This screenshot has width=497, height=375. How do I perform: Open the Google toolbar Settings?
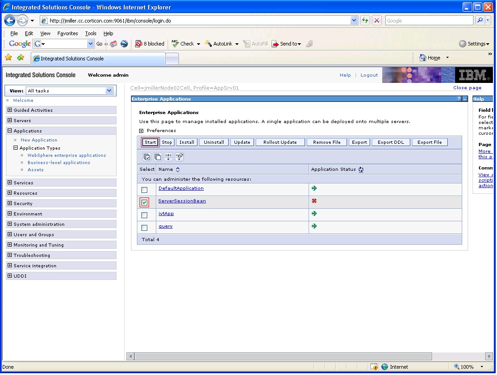(x=474, y=44)
